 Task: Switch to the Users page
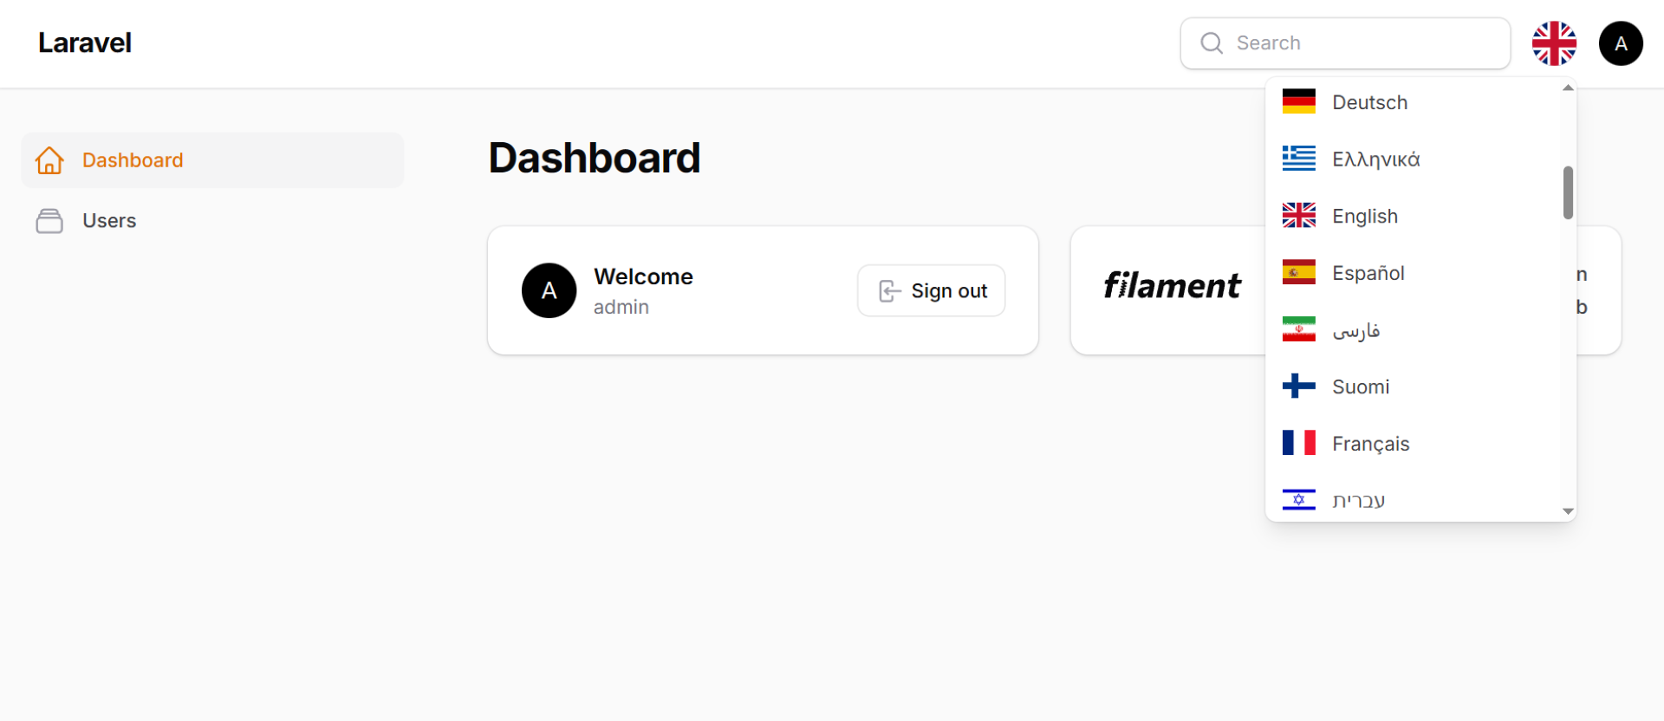109,221
